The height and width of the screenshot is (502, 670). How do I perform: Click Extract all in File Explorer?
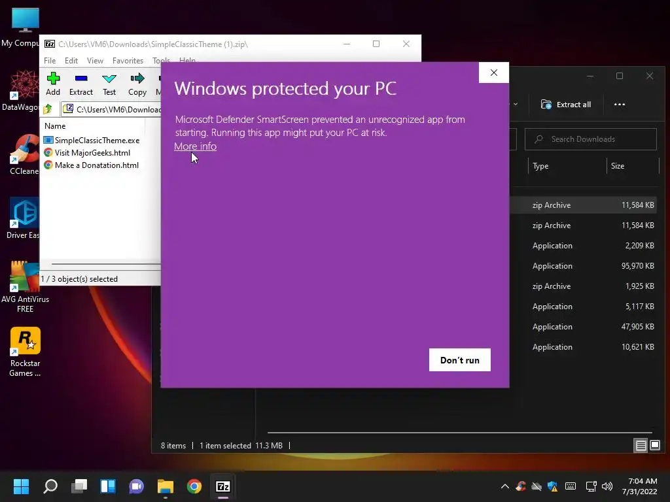click(x=566, y=105)
